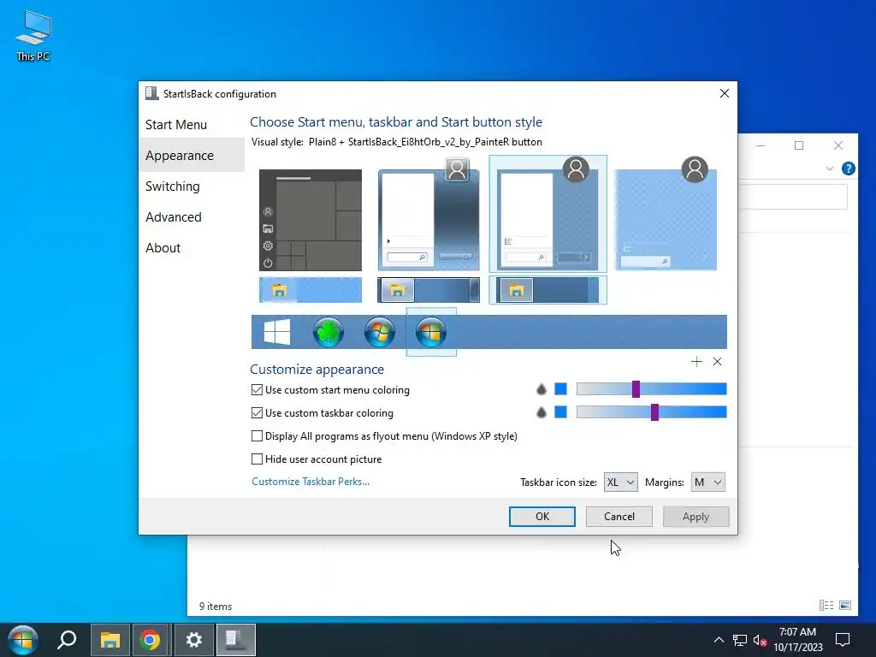Go to the Start Menu section
Viewport: 876px width, 657px height.
[x=176, y=125]
